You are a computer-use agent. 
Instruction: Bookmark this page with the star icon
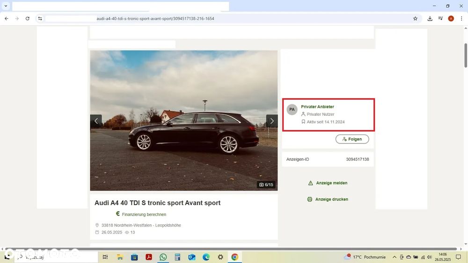coord(415,19)
